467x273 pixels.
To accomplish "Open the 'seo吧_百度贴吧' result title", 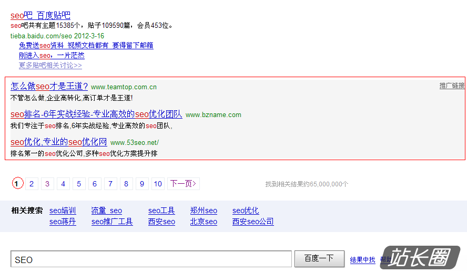I will pyautogui.click(x=40, y=15).
